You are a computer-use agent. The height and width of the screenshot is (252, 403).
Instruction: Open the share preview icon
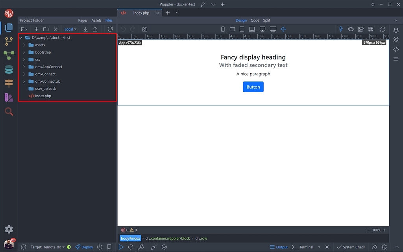[361, 29]
